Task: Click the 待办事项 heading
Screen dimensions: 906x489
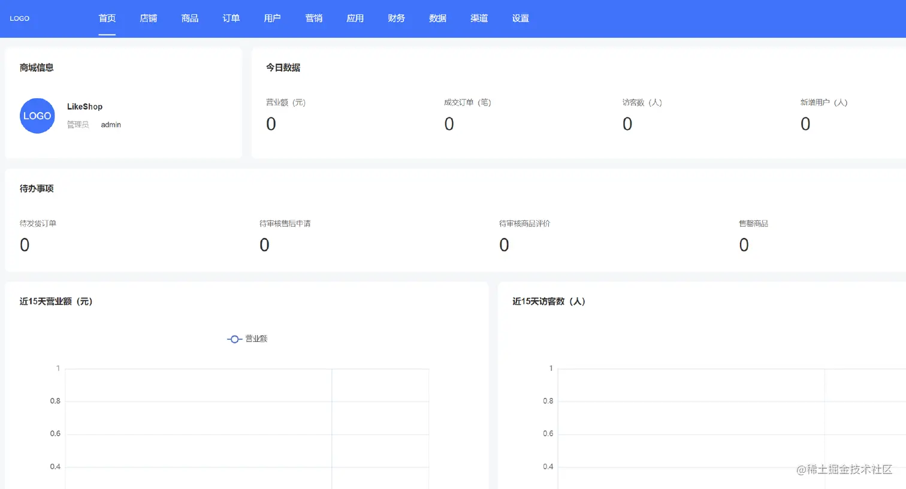Action: click(37, 189)
